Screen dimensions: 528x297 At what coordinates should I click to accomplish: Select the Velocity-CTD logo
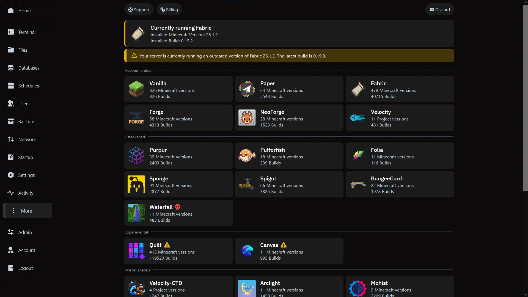point(136,288)
